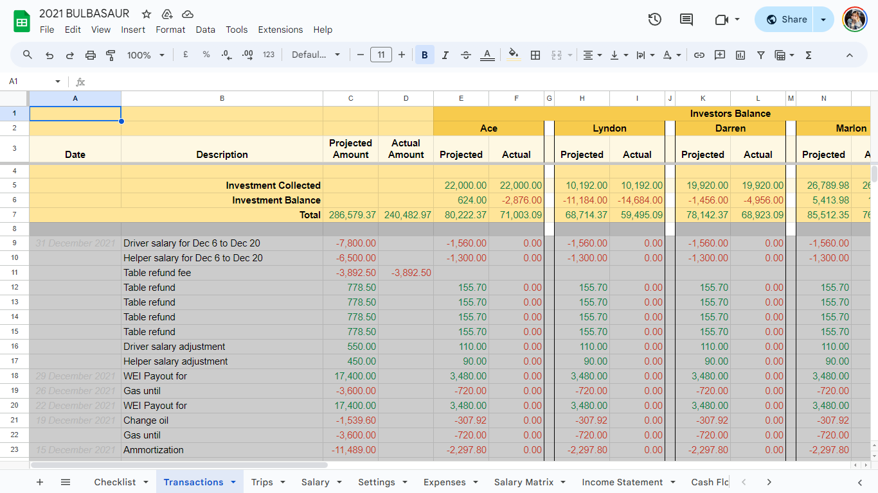Open the File menu
The image size is (878, 493).
(47, 30)
